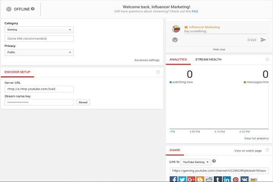The width and height of the screenshot is (273, 182).
Task: Share stream on Facebook
Action: [174, 179]
